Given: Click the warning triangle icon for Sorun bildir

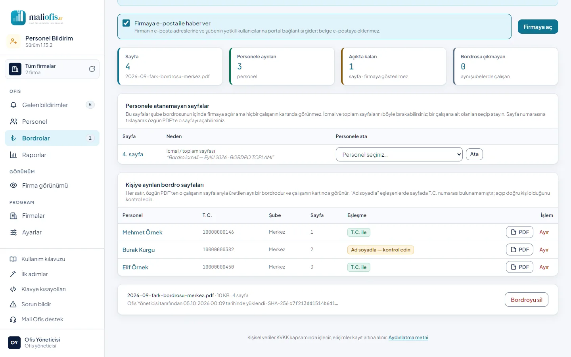Looking at the screenshot, I should (13, 304).
